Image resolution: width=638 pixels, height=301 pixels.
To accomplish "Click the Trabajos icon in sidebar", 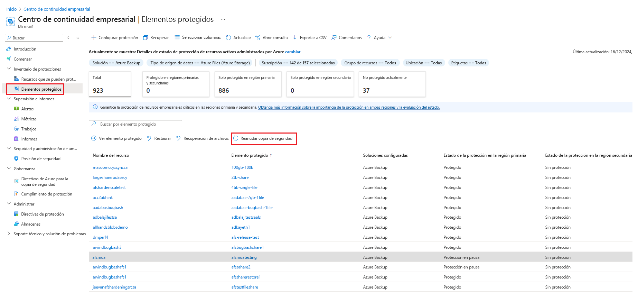I will [x=16, y=129].
